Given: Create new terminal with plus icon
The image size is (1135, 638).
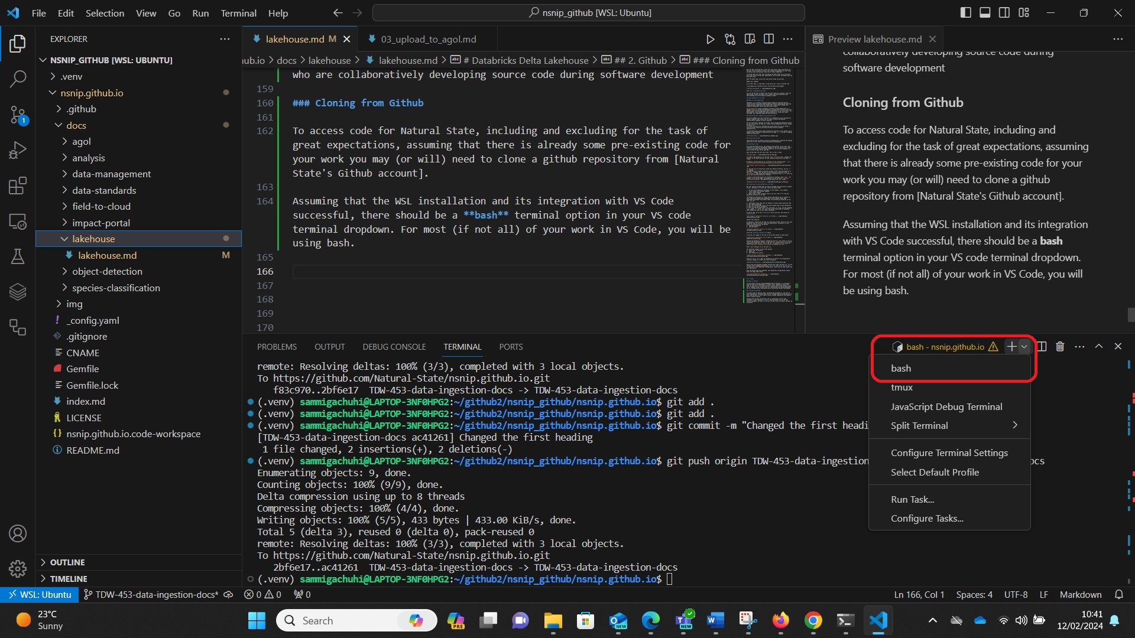Looking at the screenshot, I should (x=1011, y=347).
